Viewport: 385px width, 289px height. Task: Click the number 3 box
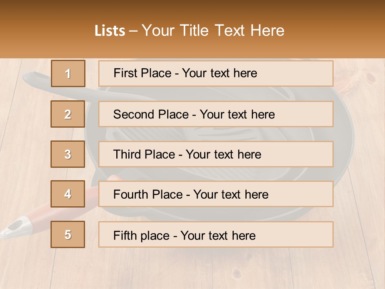click(68, 154)
